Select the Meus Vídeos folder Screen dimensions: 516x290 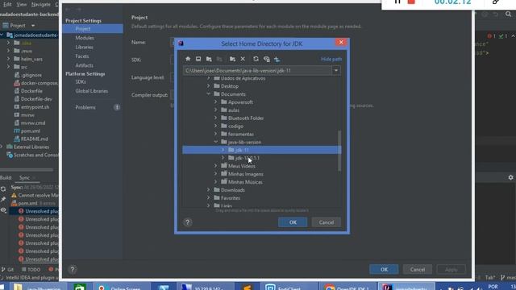coord(242,166)
